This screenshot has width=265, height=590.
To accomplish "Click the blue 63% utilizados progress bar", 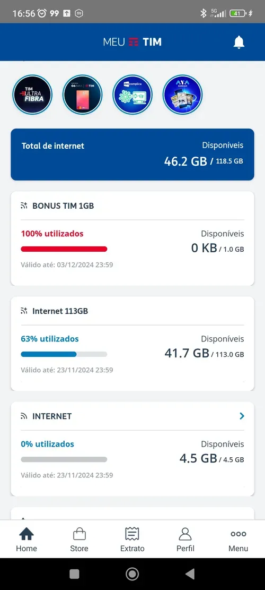I will click(x=64, y=354).
